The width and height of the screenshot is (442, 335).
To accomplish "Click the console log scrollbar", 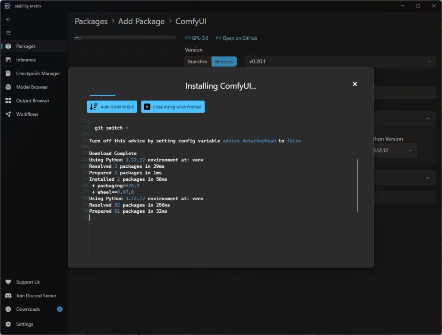I will [358, 185].
